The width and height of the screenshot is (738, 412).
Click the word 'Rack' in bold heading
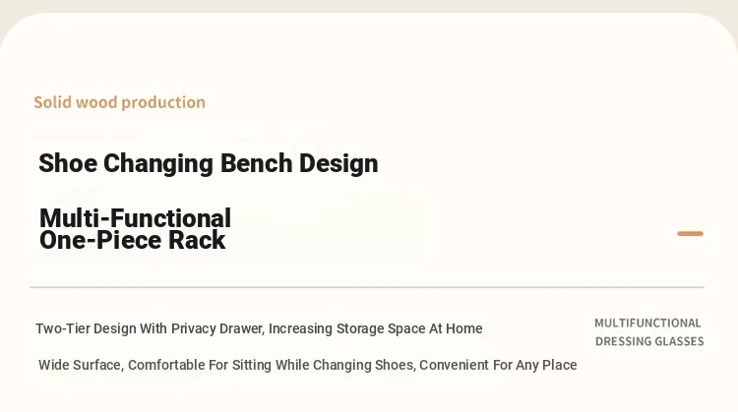tap(197, 240)
